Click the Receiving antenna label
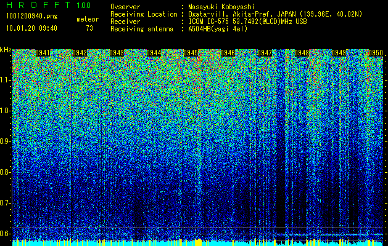 click(x=142, y=29)
